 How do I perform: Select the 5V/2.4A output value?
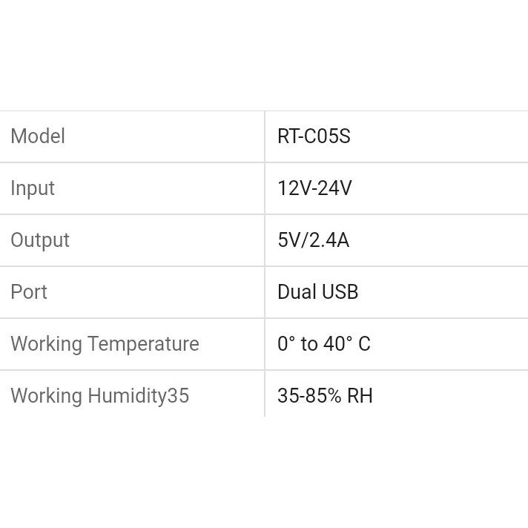[x=313, y=240]
